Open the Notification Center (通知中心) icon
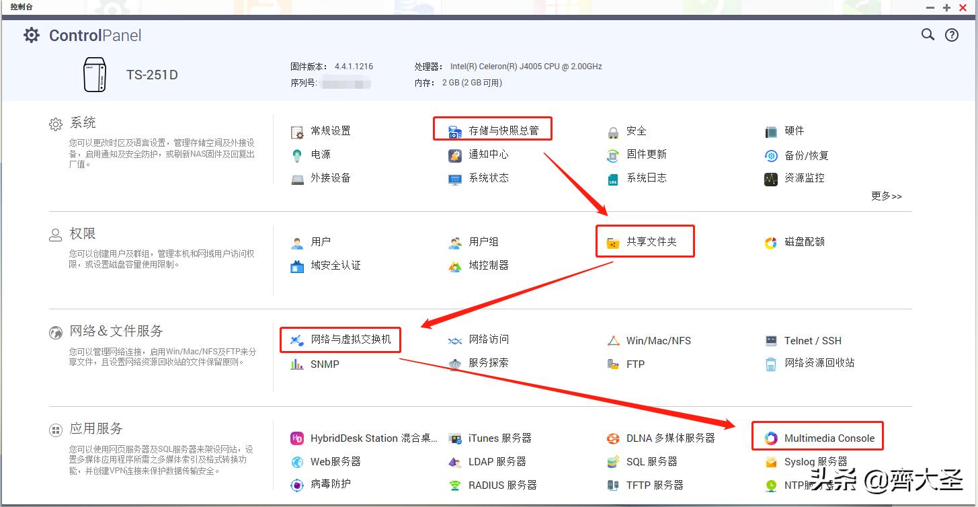 [456, 155]
